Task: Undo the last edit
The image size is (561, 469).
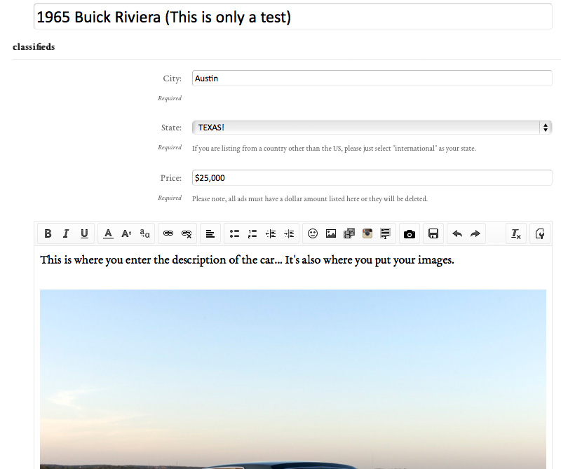Action: [x=457, y=233]
